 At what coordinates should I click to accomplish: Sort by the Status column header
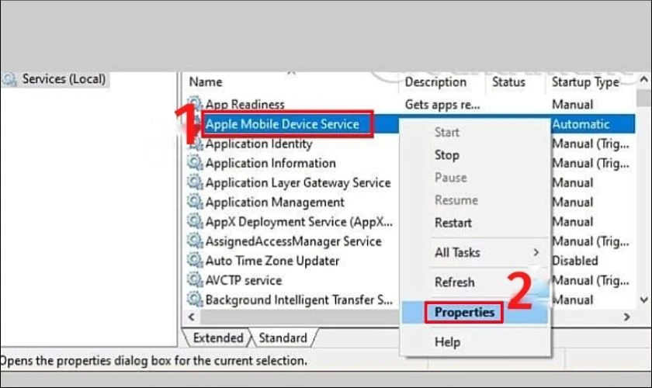click(508, 82)
